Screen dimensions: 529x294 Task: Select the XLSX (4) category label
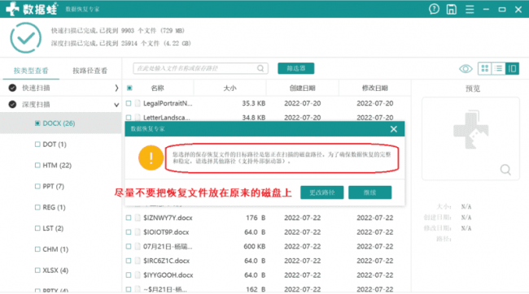tap(55, 270)
